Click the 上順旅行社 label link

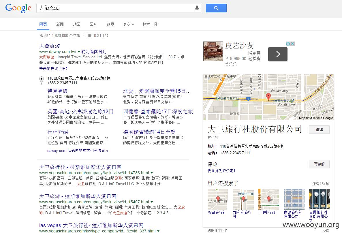point(268,212)
